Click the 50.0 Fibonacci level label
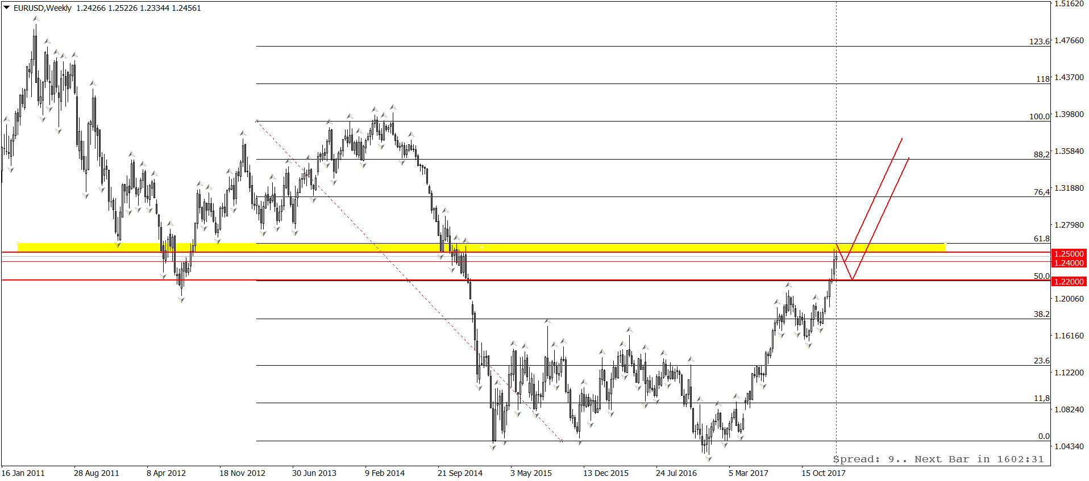1089x481 pixels. [x=1041, y=276]
